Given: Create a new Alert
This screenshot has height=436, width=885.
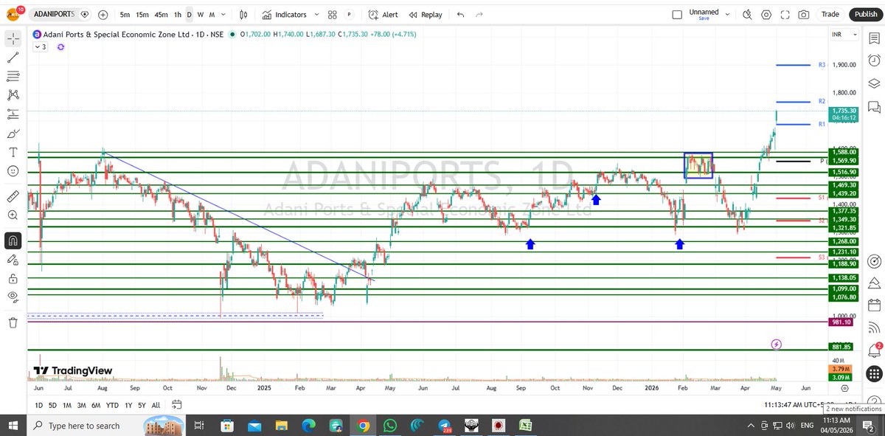Looking at the screenshot, I should 383,15.
